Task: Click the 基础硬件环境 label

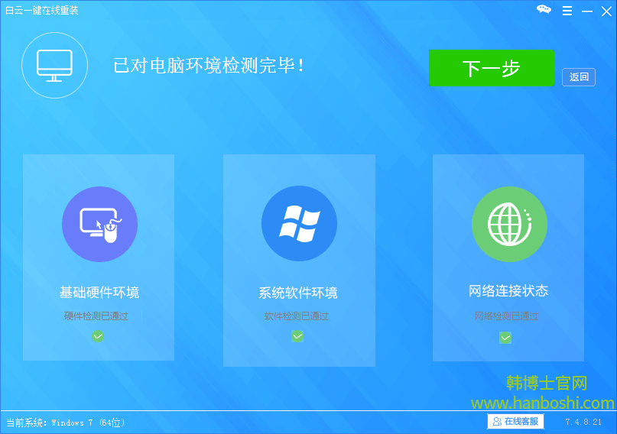Action: (99, 292)
